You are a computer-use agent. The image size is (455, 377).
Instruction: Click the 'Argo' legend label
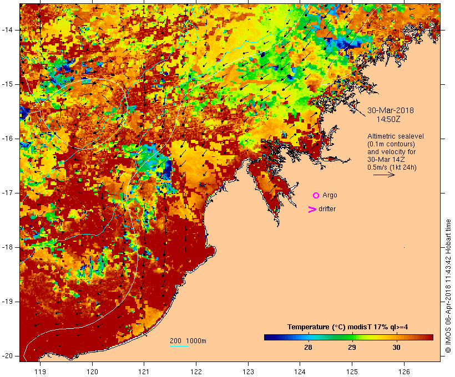[x=330, y=195]
